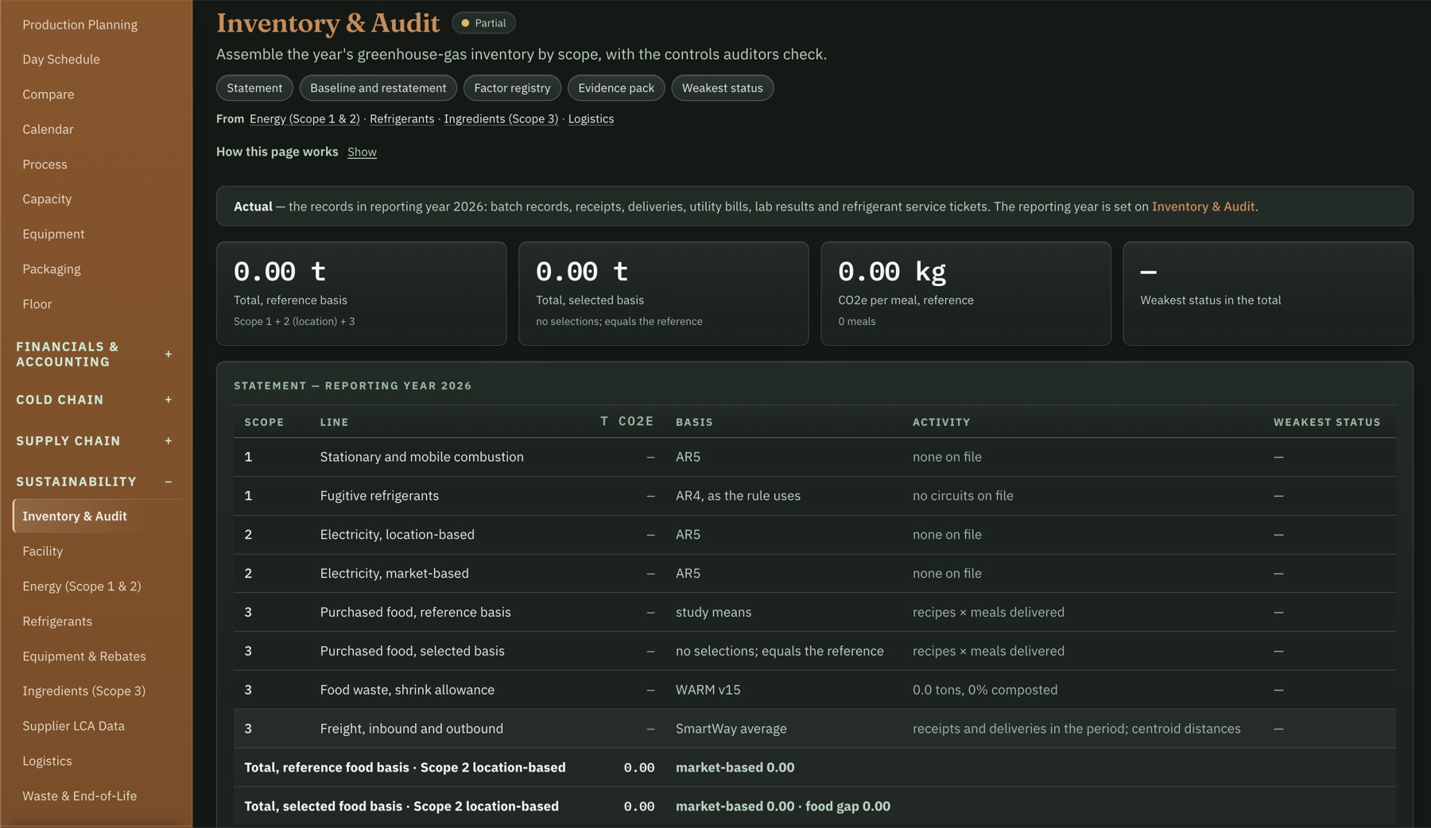Image resolution: width=1431 pixels, height=828 pixels.
Task: Expand the Financials & Accounting section
Action: point(95,354)
